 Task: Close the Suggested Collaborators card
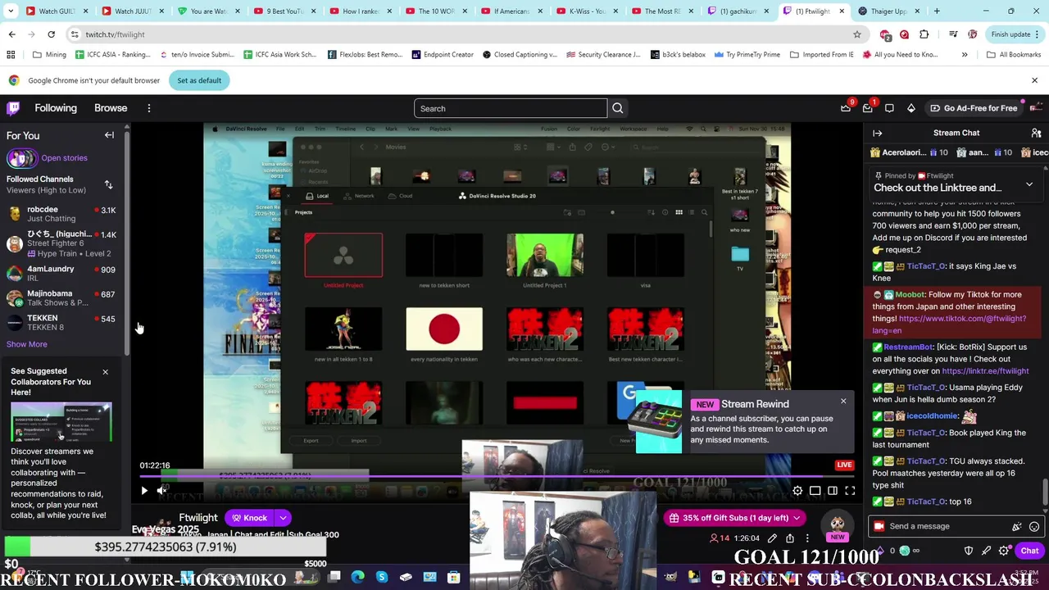click(105, 372)
